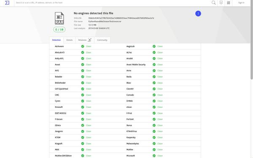The height and width of the screenshot is (158, 253).
Task: Switch to the Details tab
Action: click(70, 40)
